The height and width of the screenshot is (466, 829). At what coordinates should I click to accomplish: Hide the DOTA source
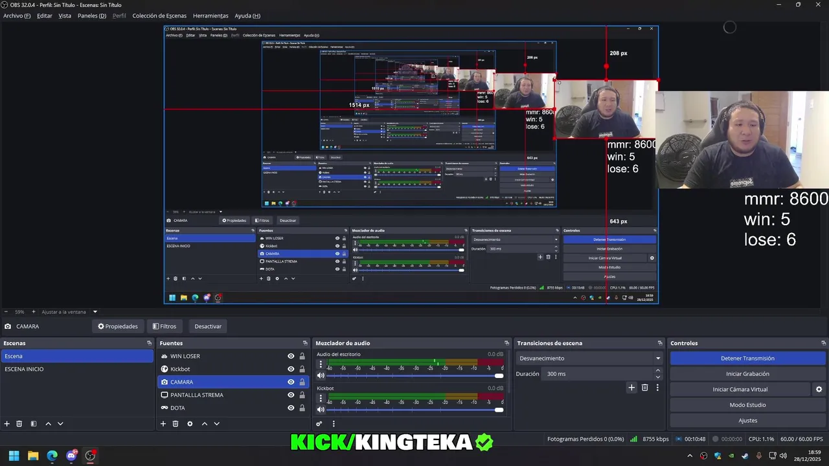(291, 408)
